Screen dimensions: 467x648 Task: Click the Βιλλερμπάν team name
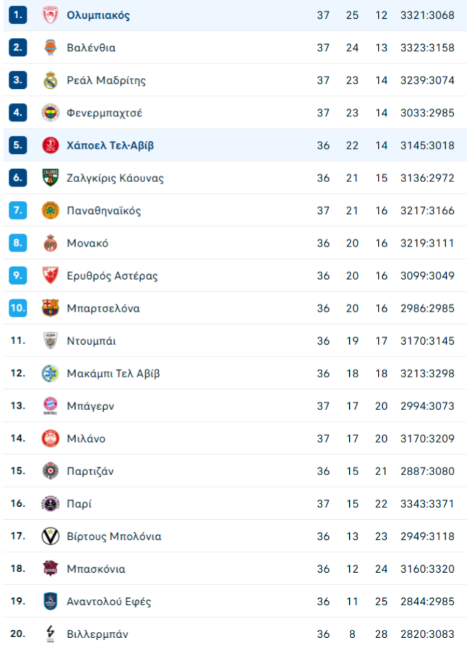98,634
